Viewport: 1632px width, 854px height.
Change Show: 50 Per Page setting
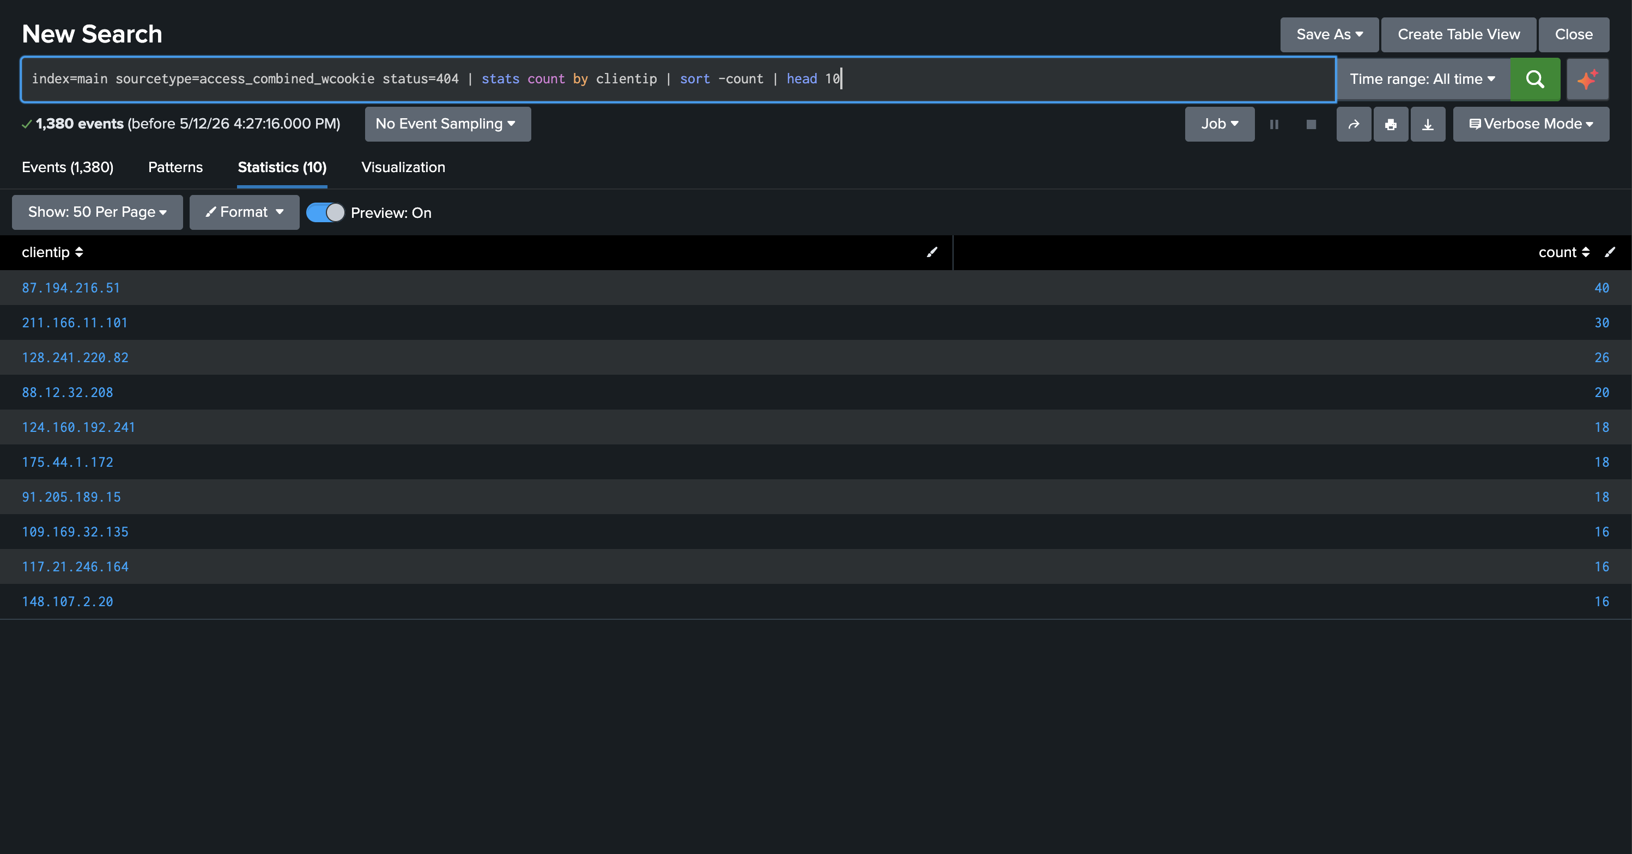97,212
